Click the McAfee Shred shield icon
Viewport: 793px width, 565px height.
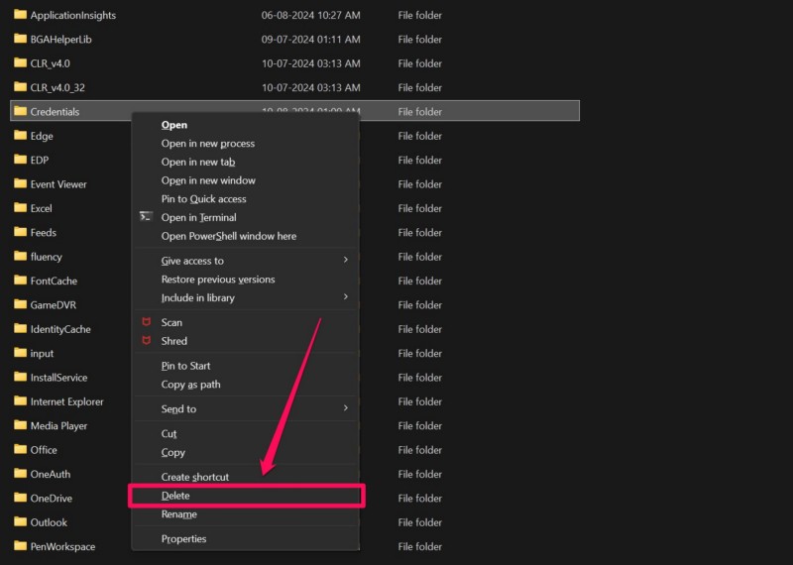coord(146,341)
